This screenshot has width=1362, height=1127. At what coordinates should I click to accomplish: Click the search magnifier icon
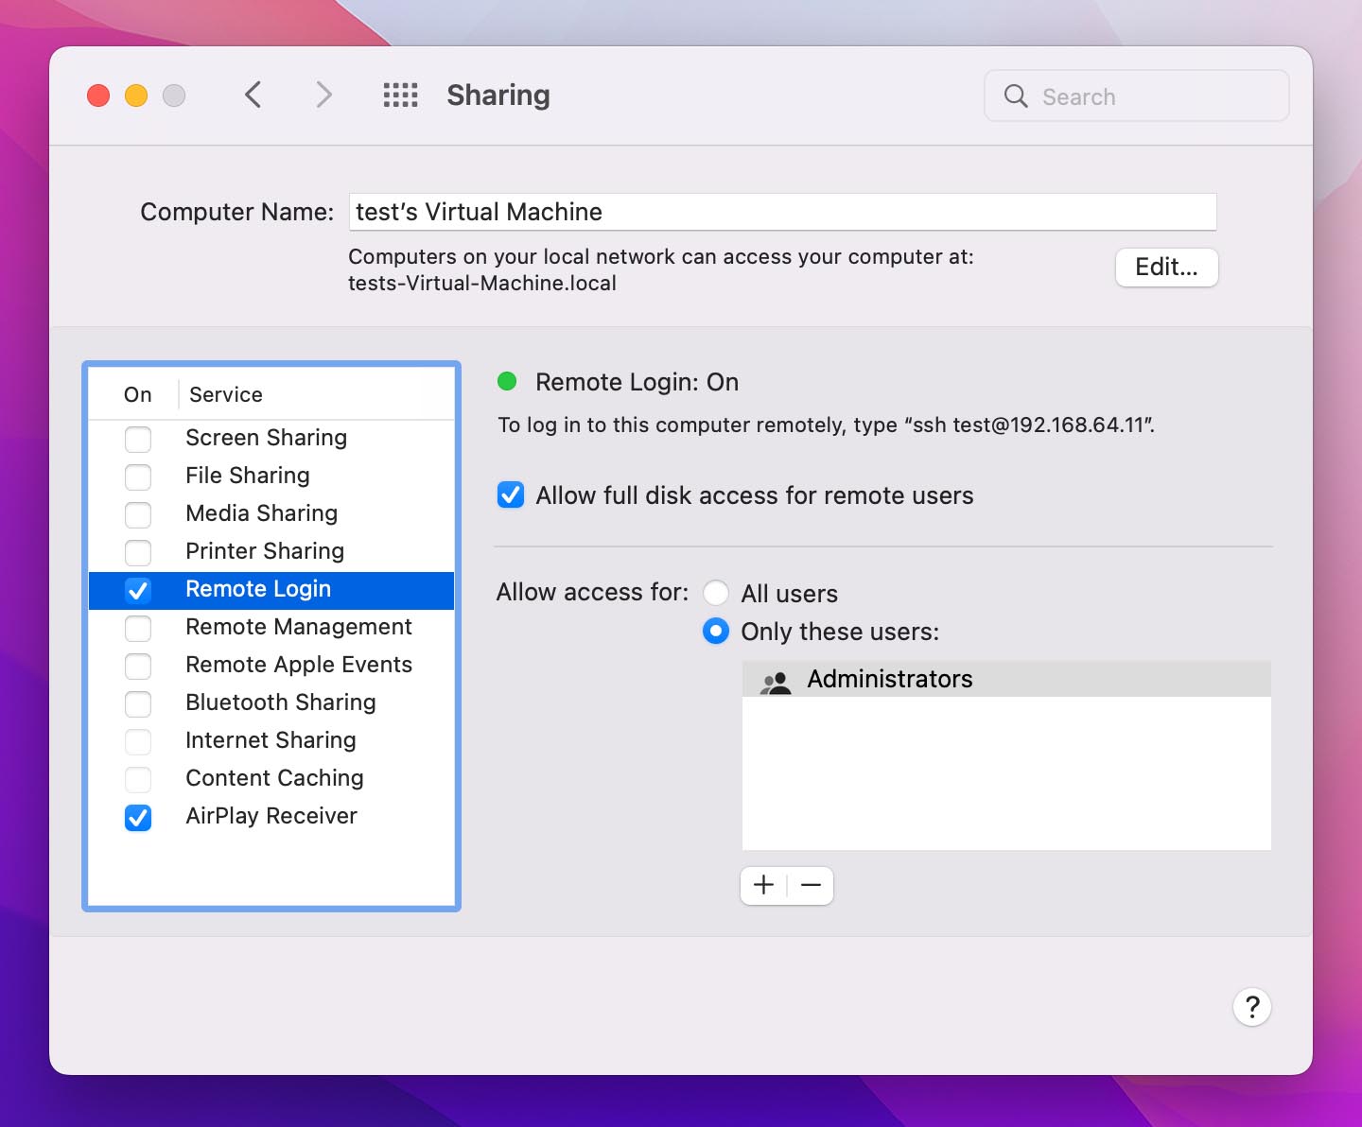coord(1016,95)
